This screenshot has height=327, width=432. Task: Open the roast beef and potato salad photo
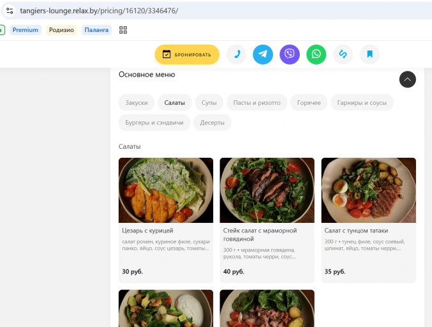[x=267, y=308]
